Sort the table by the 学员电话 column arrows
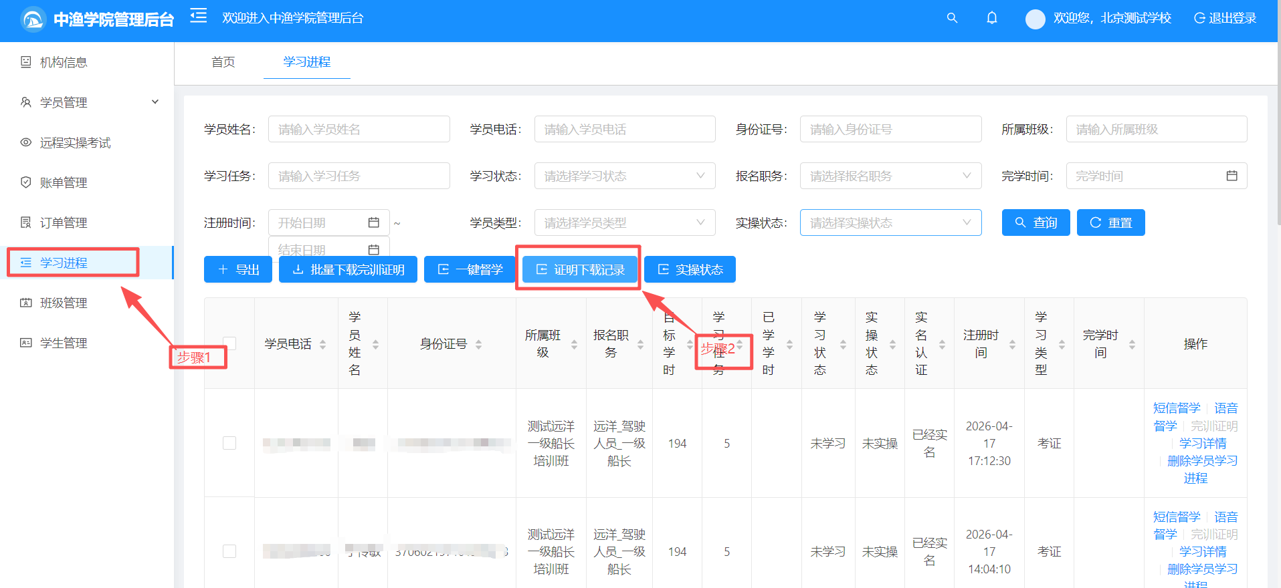 click(322, 344)
